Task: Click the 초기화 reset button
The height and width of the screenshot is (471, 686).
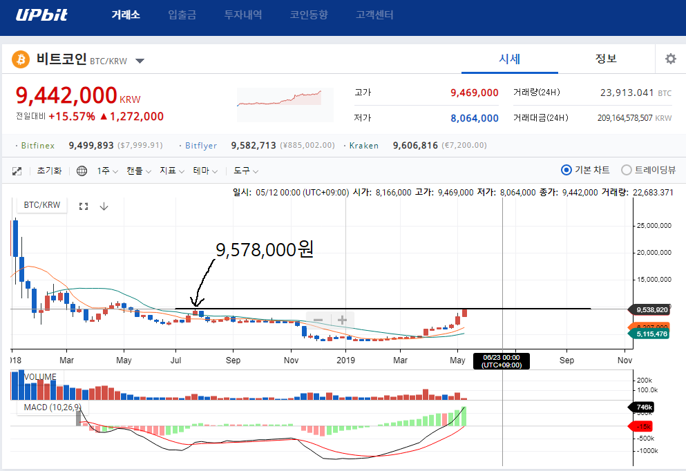Action: click(49, 171)
